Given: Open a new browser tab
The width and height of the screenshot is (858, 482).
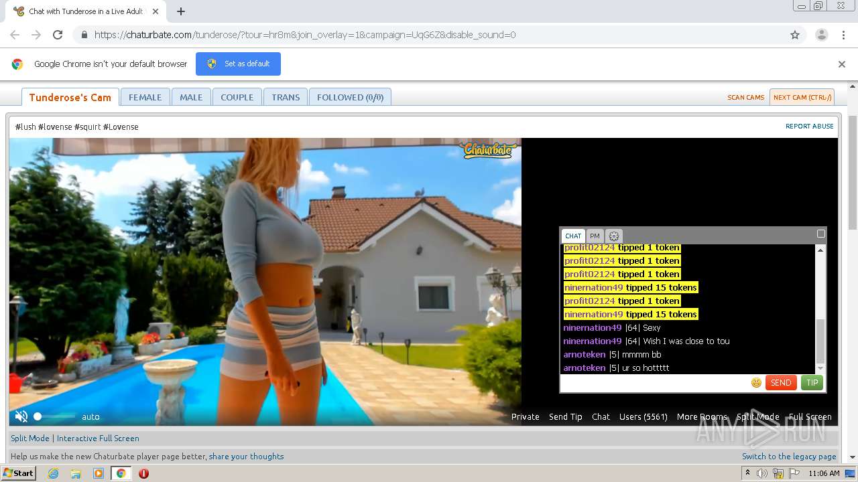Looking at the screenshot, I should (x=181, y=11).
